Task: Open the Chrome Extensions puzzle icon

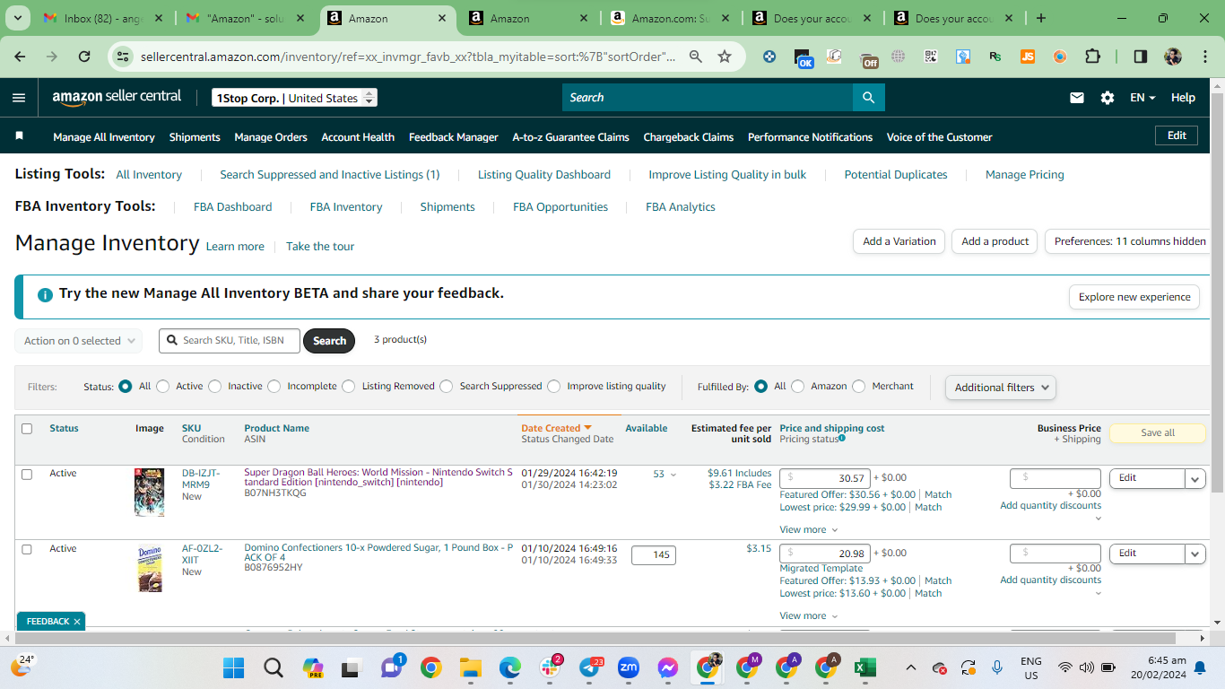Action: [x=1092, y=57]
